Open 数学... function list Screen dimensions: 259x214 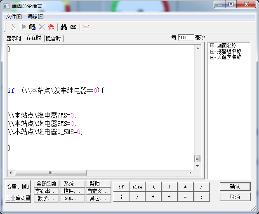click(47, 198)
